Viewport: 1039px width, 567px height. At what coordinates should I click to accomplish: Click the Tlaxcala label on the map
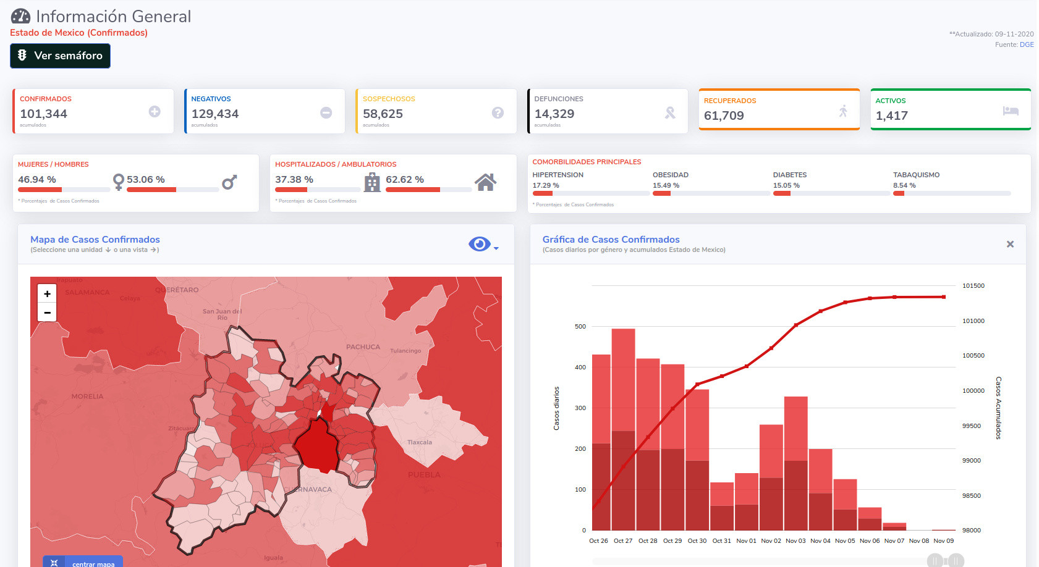pos(420,442)
